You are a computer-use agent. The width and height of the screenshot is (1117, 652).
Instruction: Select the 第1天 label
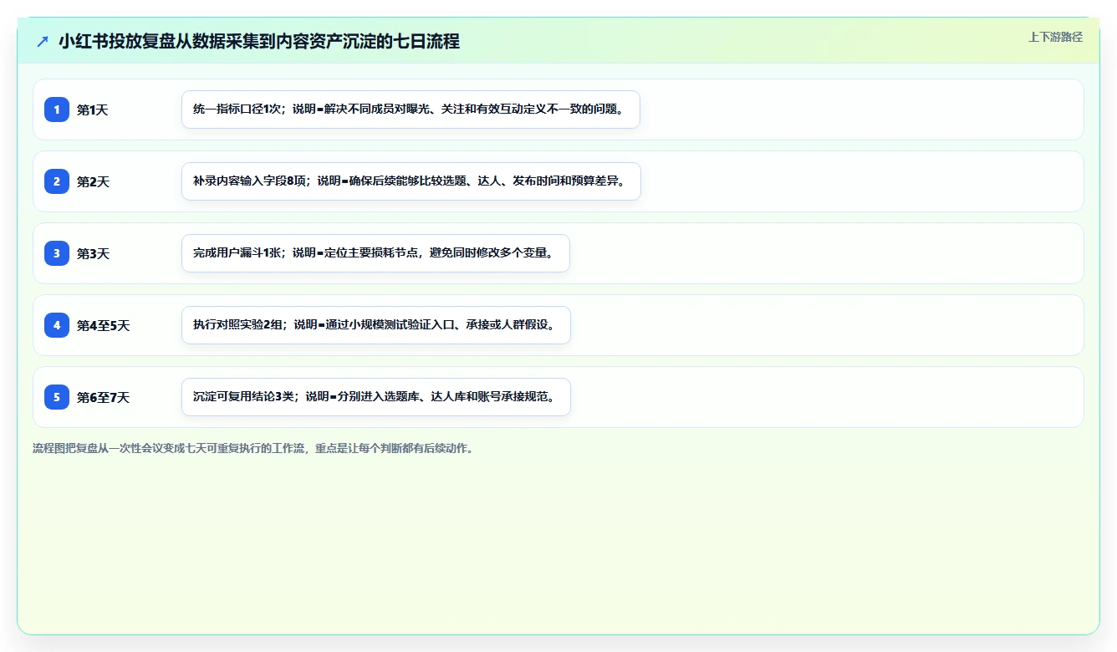[x=93, y=110]
